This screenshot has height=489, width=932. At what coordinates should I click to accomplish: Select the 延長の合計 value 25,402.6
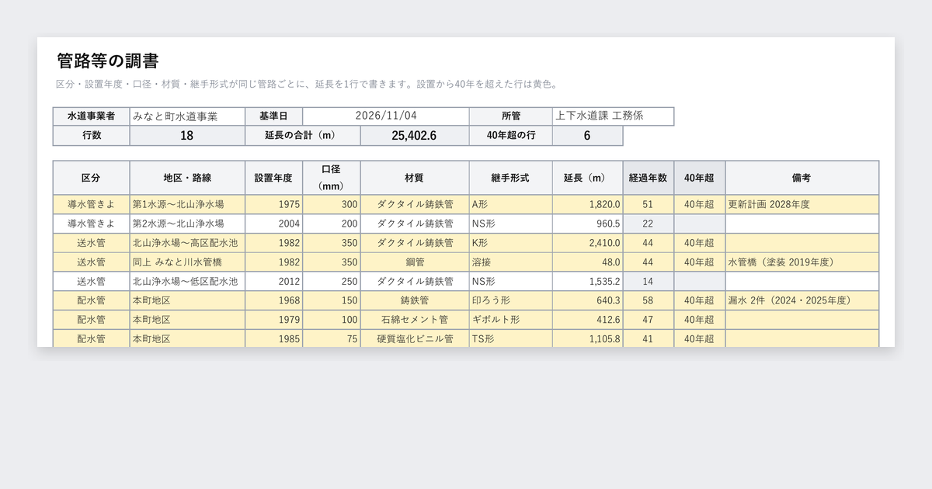415,136
